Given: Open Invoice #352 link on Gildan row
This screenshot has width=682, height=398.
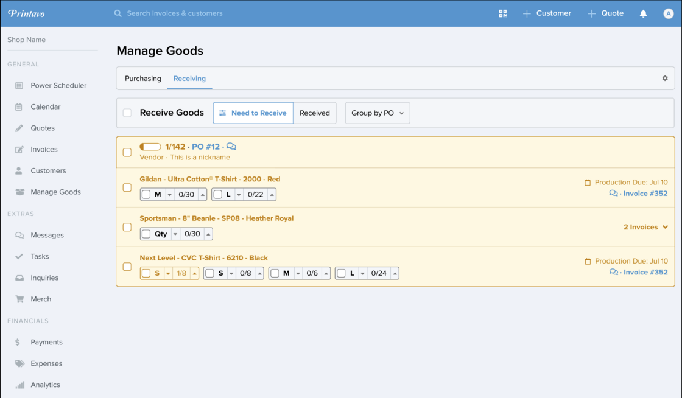Looking at the screenshot, I should point(645,194).
